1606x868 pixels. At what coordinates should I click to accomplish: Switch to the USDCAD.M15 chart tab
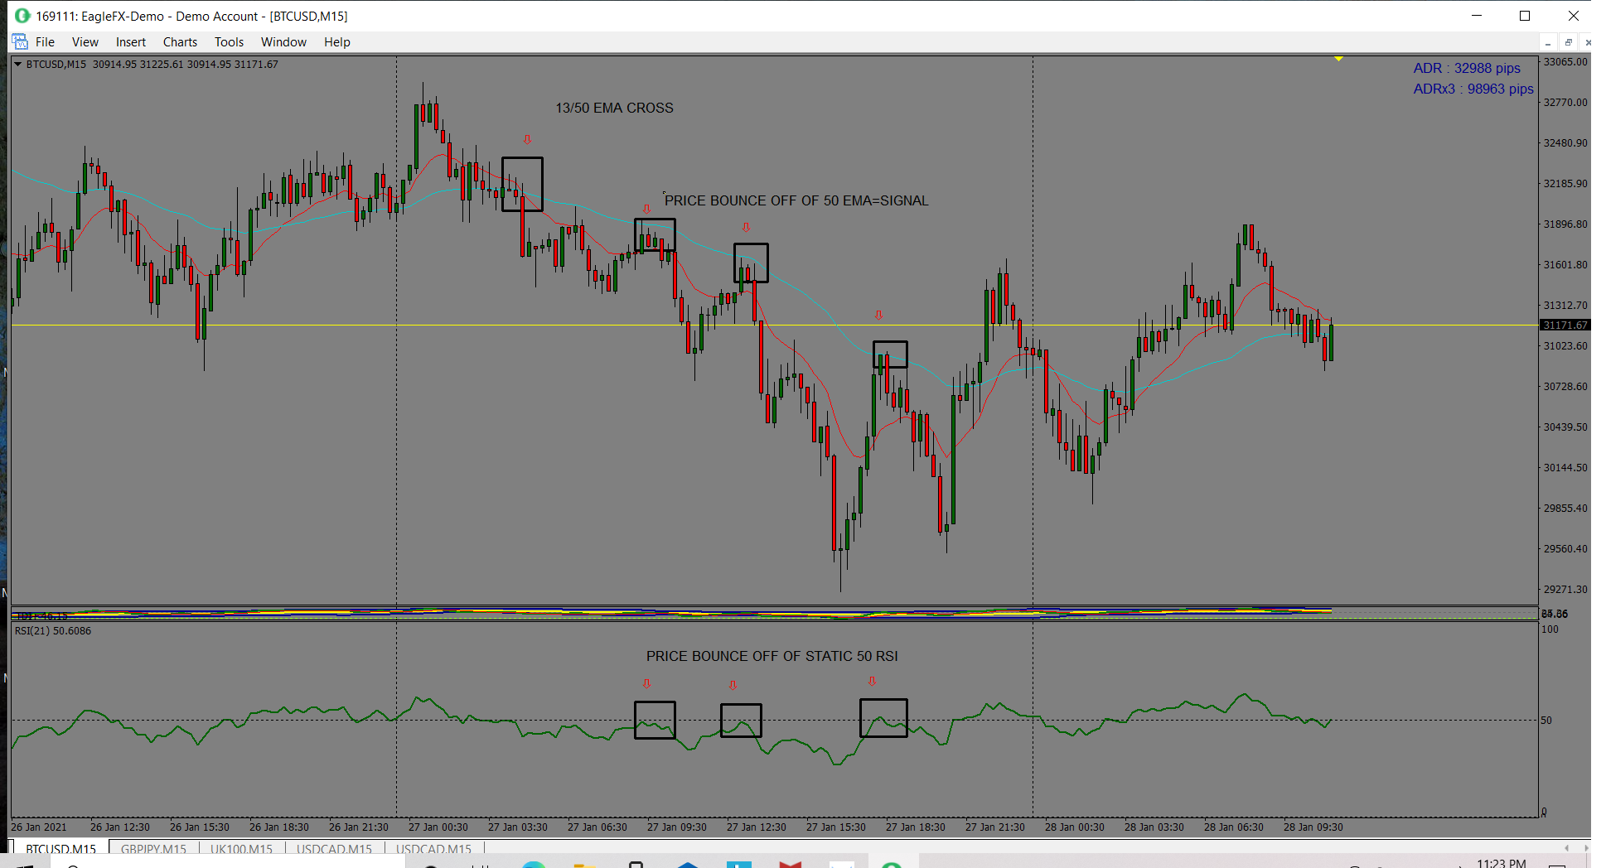coord(336,849)
